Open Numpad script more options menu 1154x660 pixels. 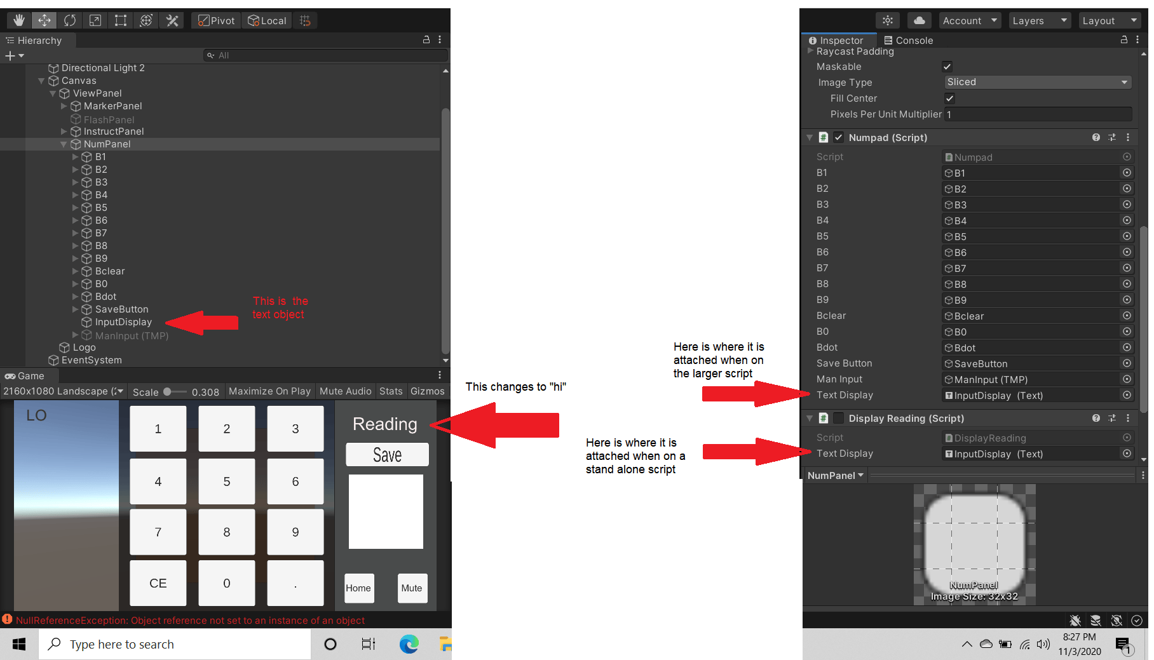tap(1128, 137)
